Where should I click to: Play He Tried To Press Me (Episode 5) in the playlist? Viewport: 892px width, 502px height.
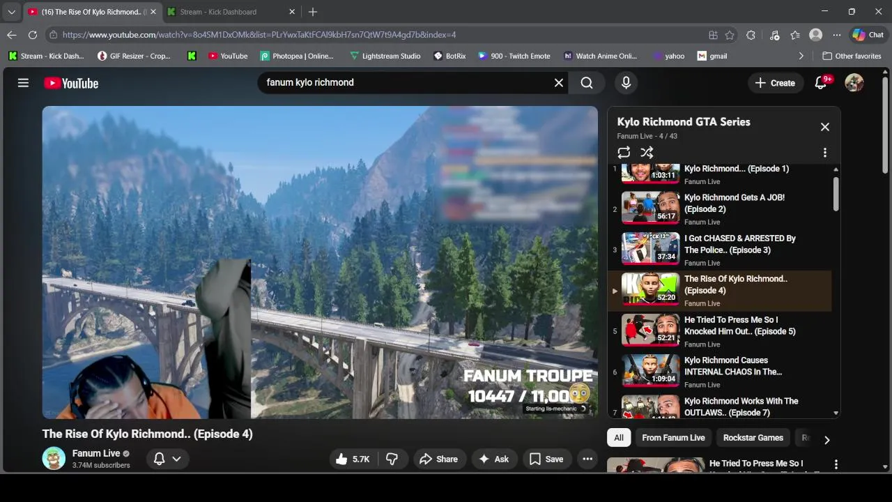click(x=720, y=331)
